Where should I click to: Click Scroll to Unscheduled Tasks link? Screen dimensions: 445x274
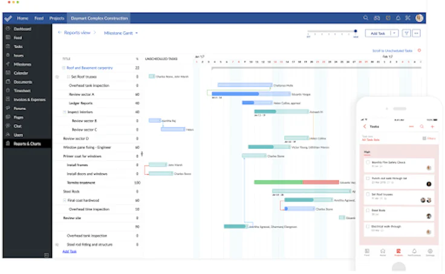[392, 51]
